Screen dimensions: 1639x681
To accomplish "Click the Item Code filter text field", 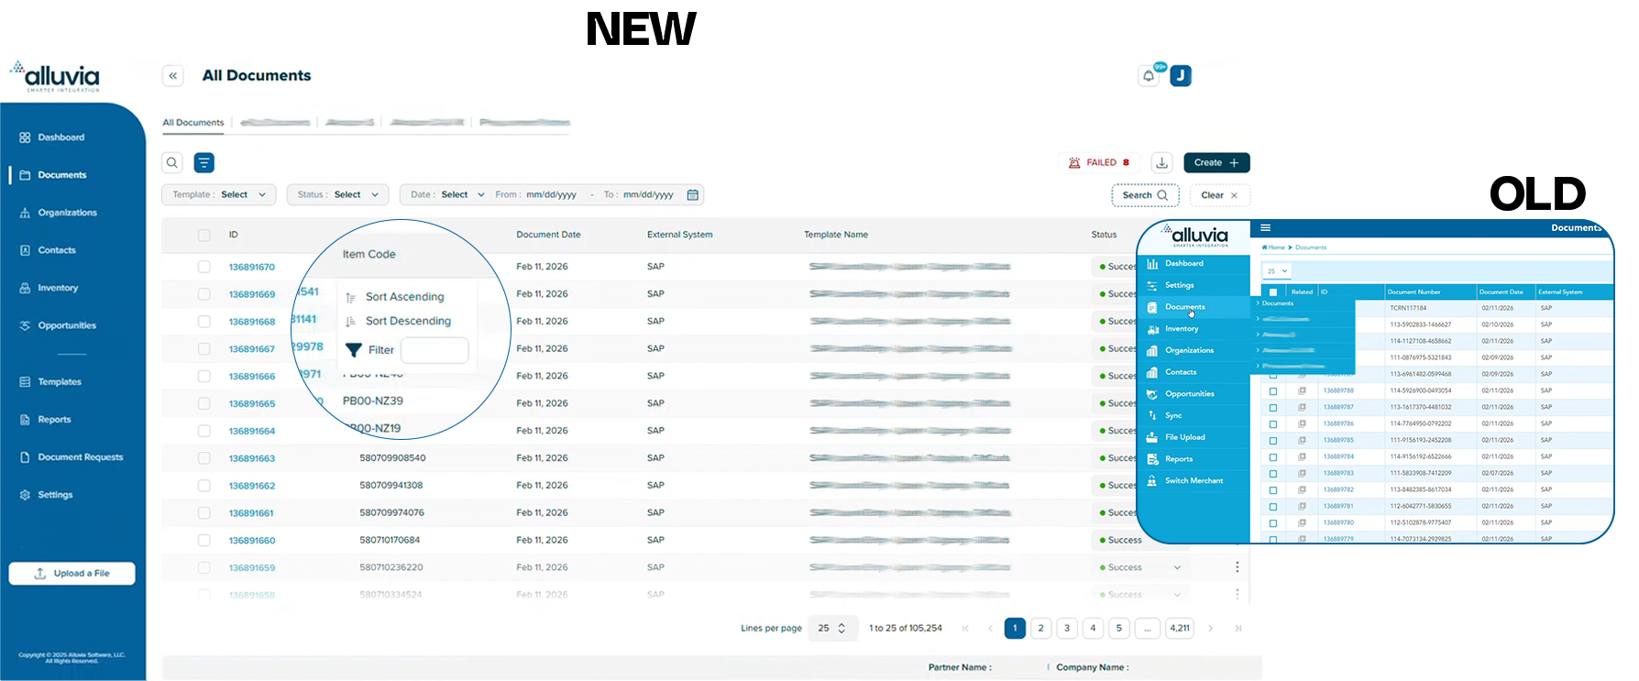I will tap(434, 350).
